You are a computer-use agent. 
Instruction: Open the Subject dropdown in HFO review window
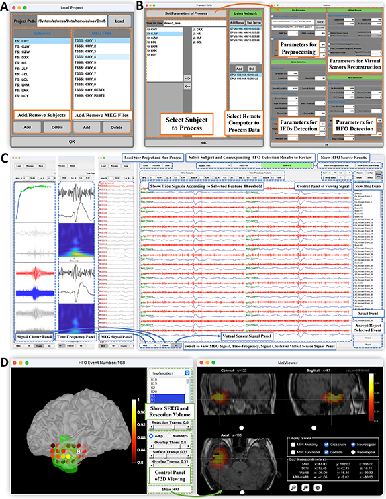pyautogui.click(x=213, y=165)
